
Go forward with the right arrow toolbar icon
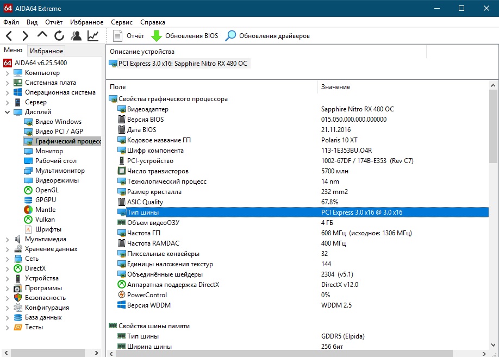point(26,36)
